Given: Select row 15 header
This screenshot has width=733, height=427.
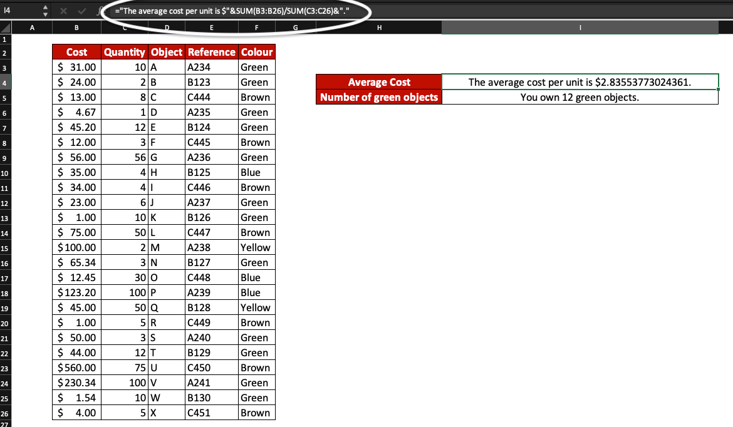Looking at the screenshot, I should tap(5, 247).
